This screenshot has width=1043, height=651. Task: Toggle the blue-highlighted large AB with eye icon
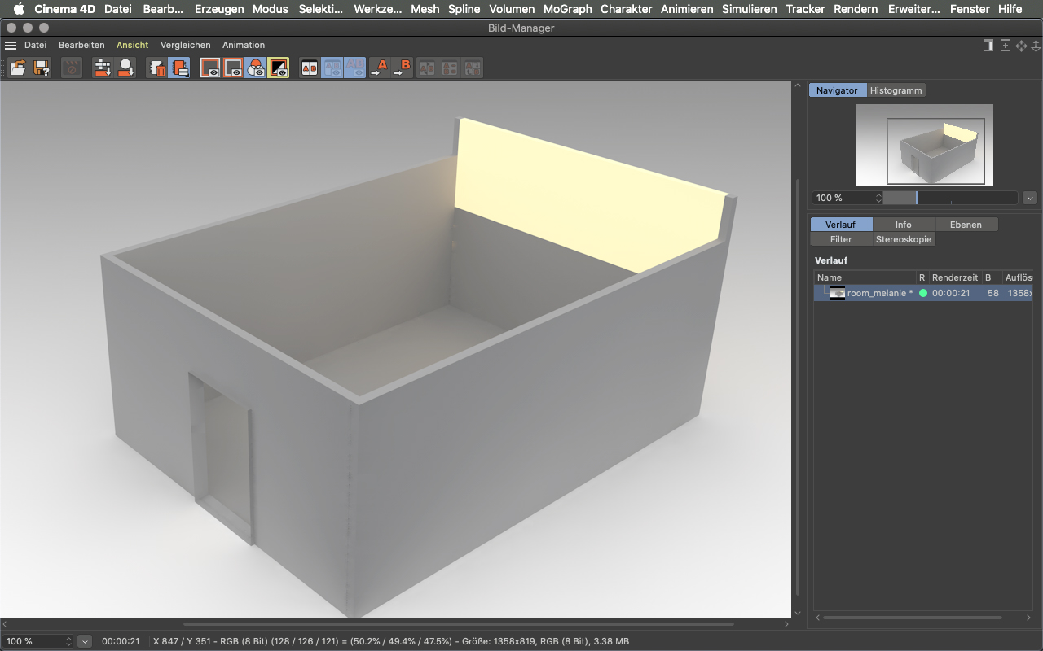(355, 68)
